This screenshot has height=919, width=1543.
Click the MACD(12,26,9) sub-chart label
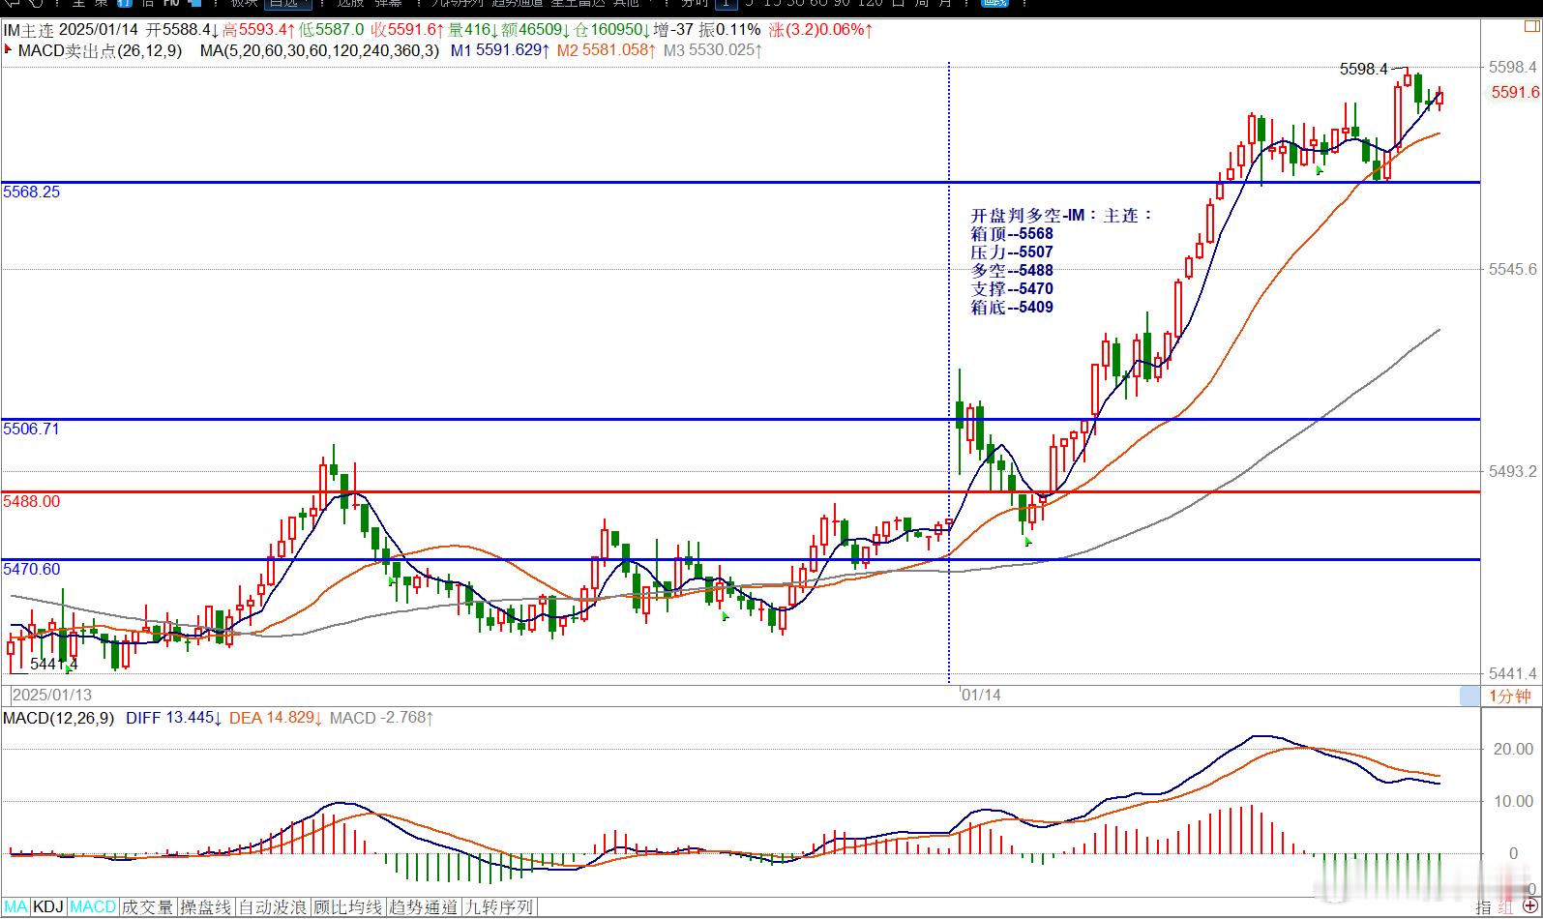coord(58,718)
